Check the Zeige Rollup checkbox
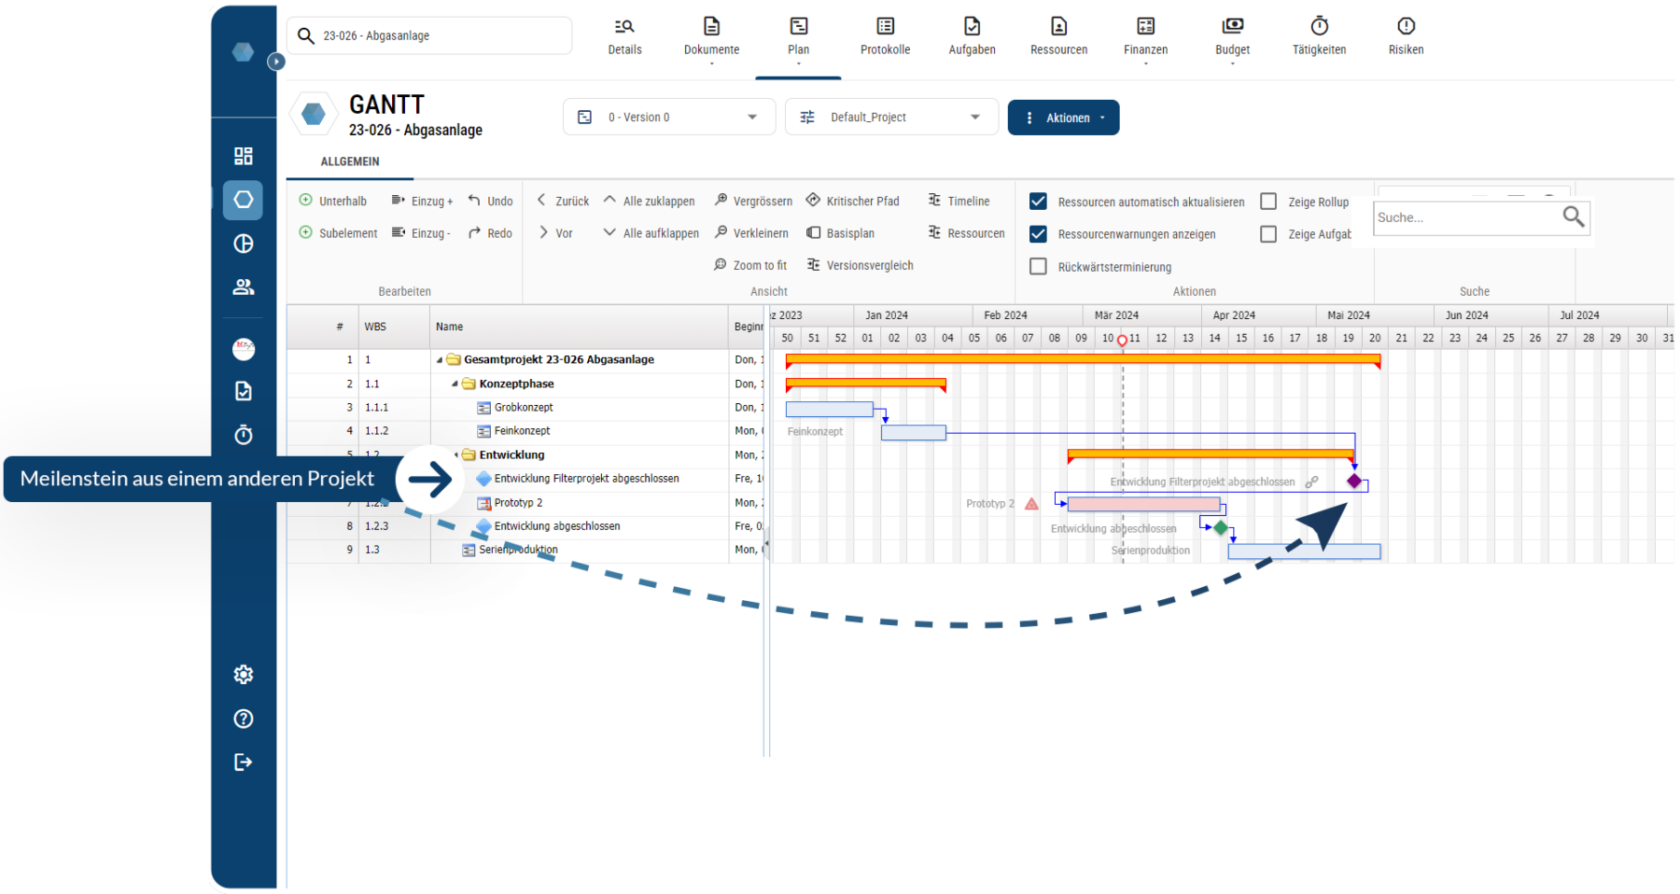 1268,202
